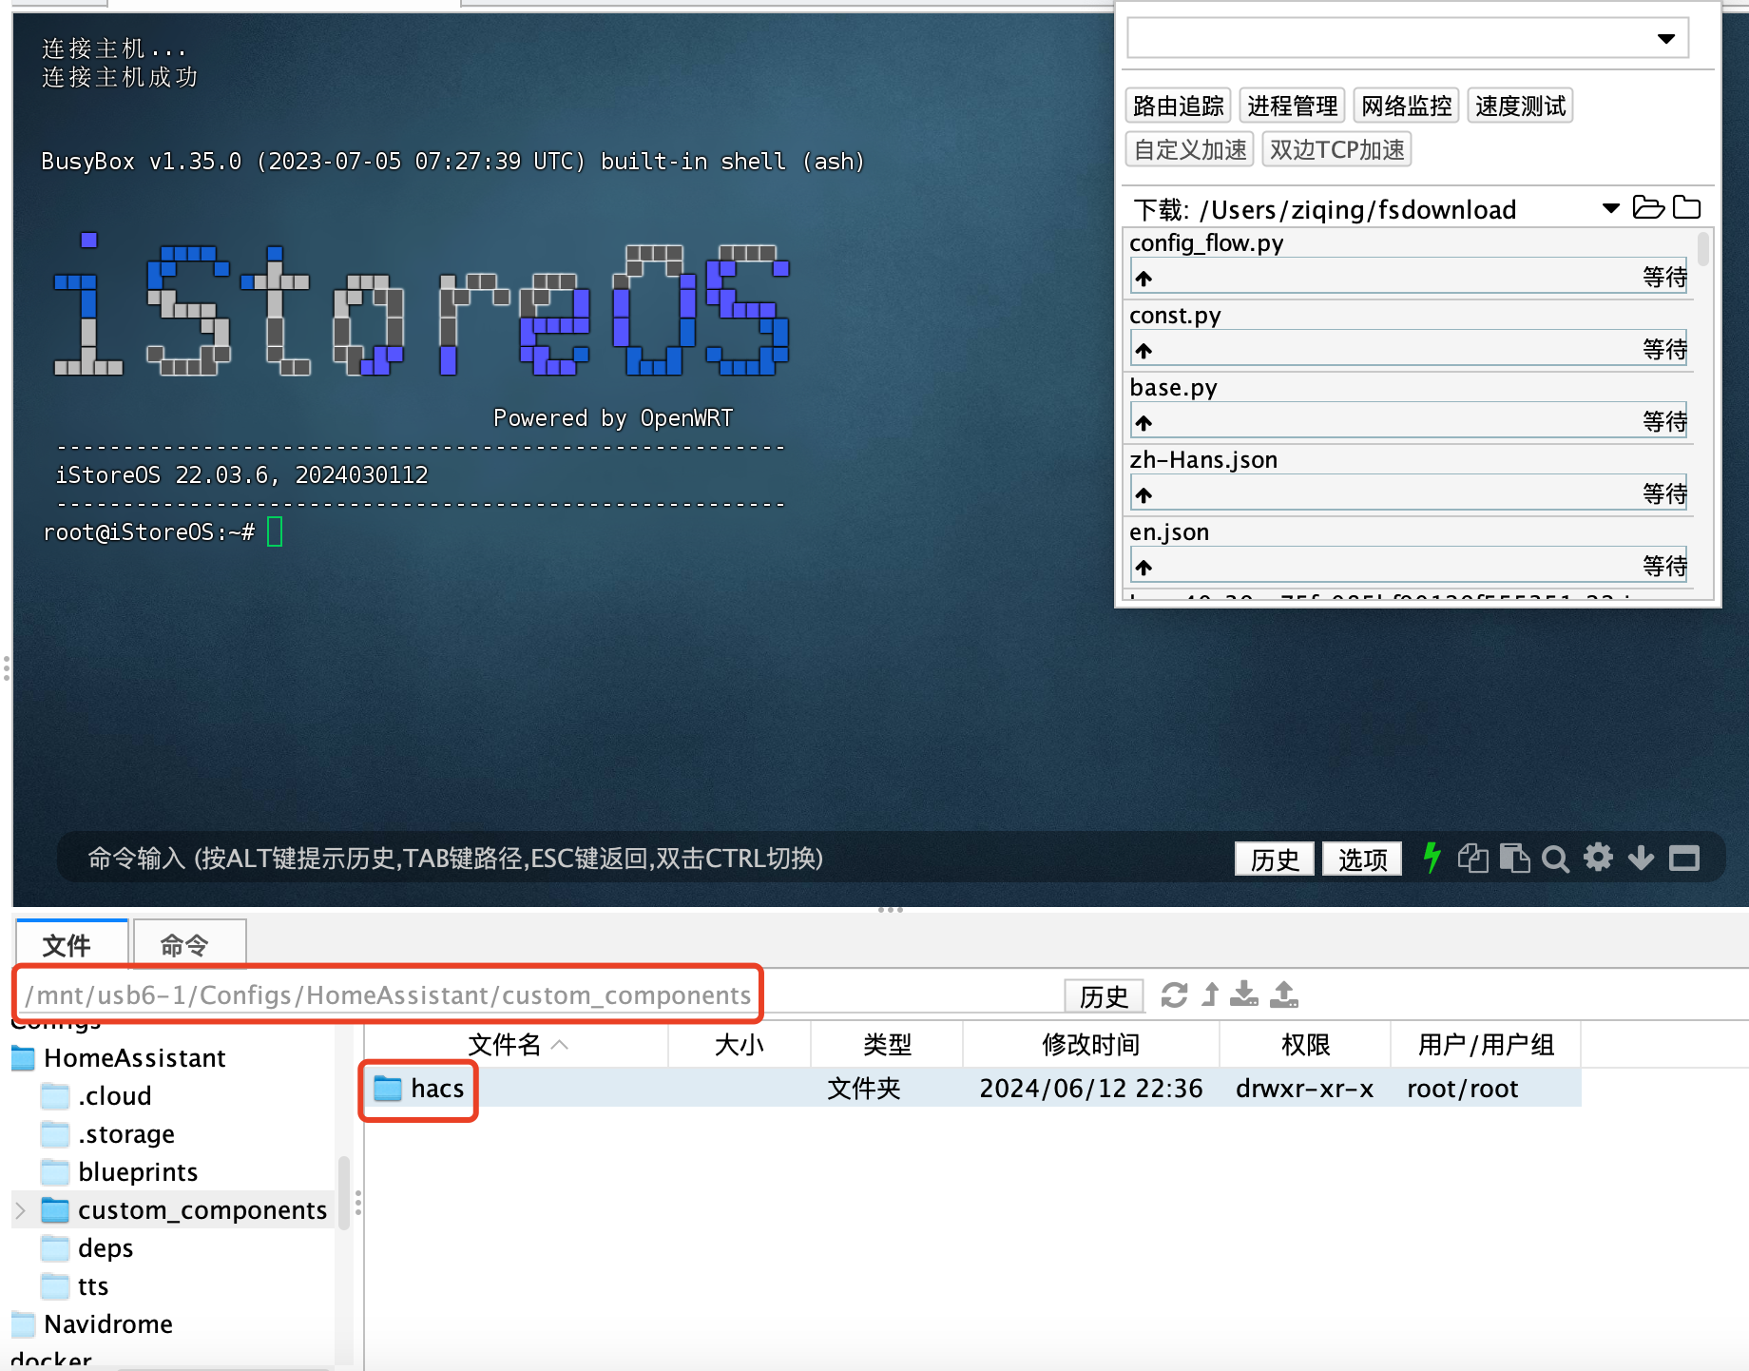Open path 历史 button in file toolbar
This screenshot has width=1749, height=1371.
(x=1104, y=995)
